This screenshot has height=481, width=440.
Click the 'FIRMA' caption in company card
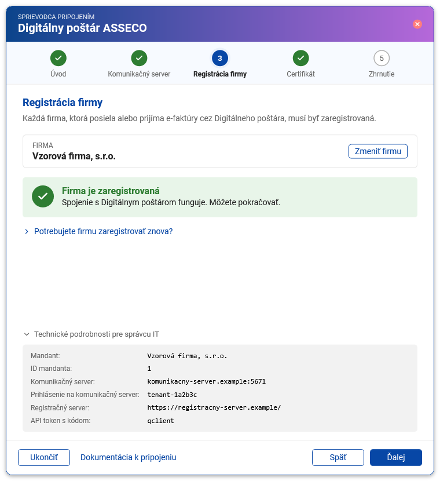(43, 145)
